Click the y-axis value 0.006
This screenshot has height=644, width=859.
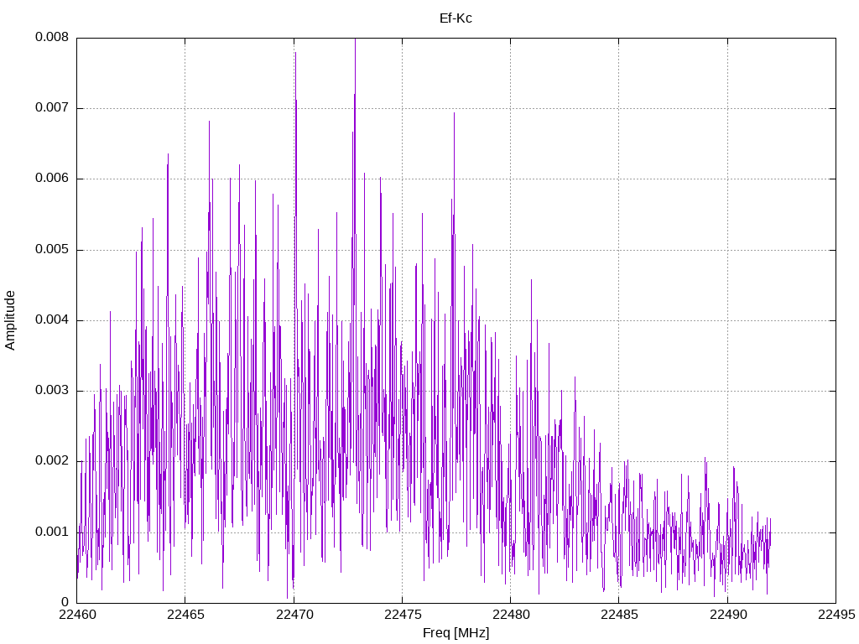[52, 179]
